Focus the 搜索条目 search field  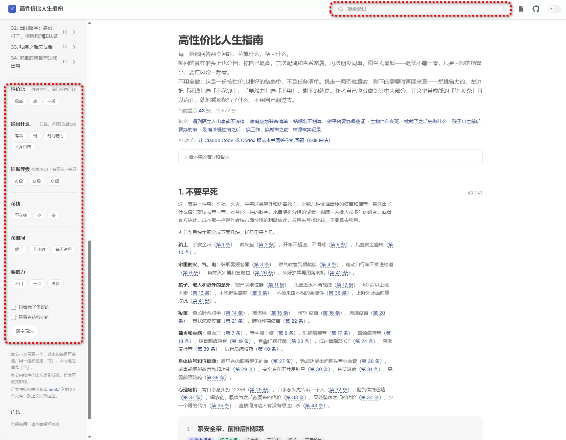click(421, 9)
